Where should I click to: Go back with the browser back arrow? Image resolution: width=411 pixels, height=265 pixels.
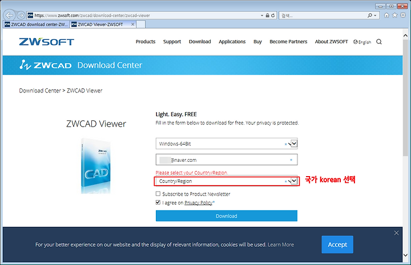pyautogui.click(x=9, y=15)
